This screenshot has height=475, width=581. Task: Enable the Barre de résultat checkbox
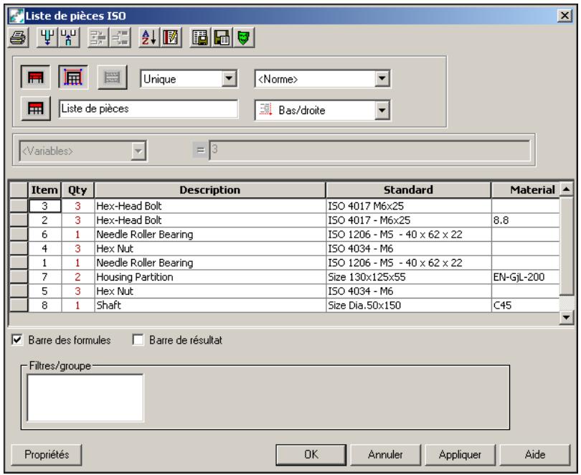pyautogui.click(x=138, y=339)
